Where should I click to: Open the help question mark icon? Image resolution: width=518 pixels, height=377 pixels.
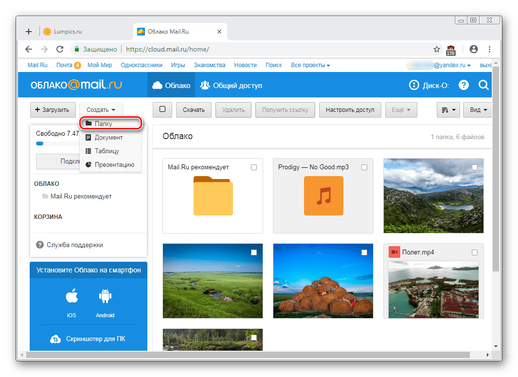pos(464,85)
